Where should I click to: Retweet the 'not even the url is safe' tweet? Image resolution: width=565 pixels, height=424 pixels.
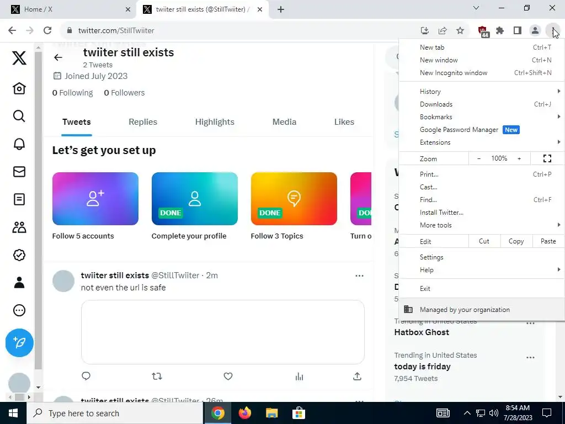[157, 376]
